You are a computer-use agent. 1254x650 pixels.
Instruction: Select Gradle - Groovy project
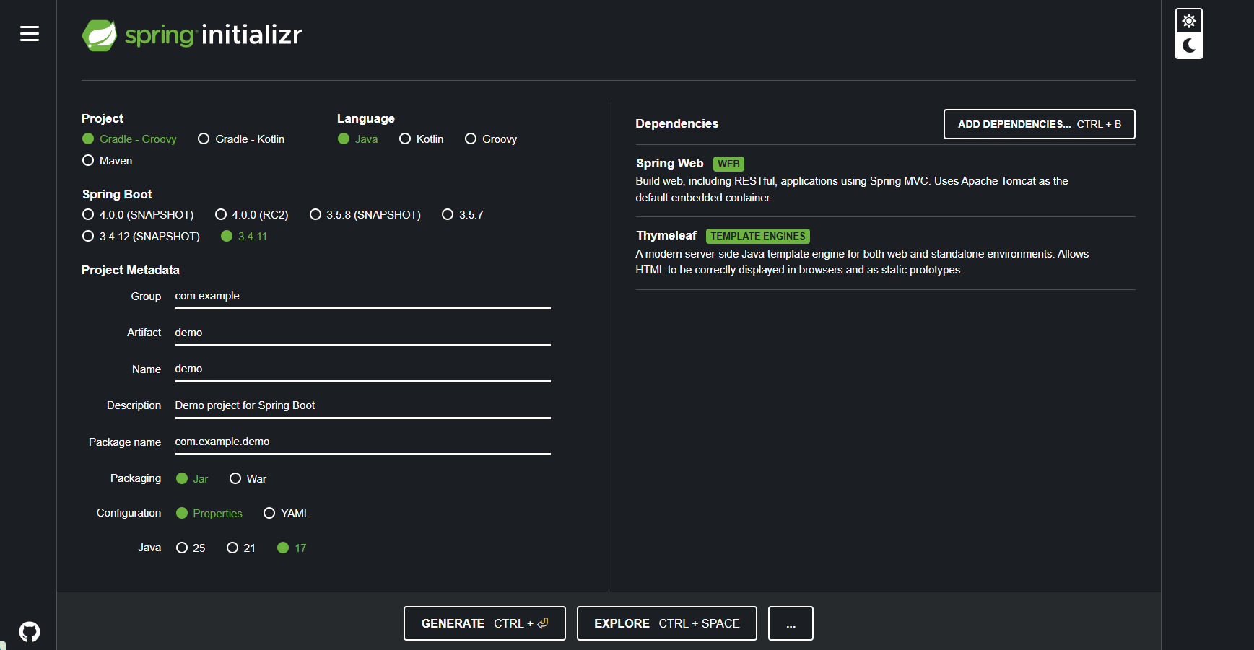(x=129, y=139)
